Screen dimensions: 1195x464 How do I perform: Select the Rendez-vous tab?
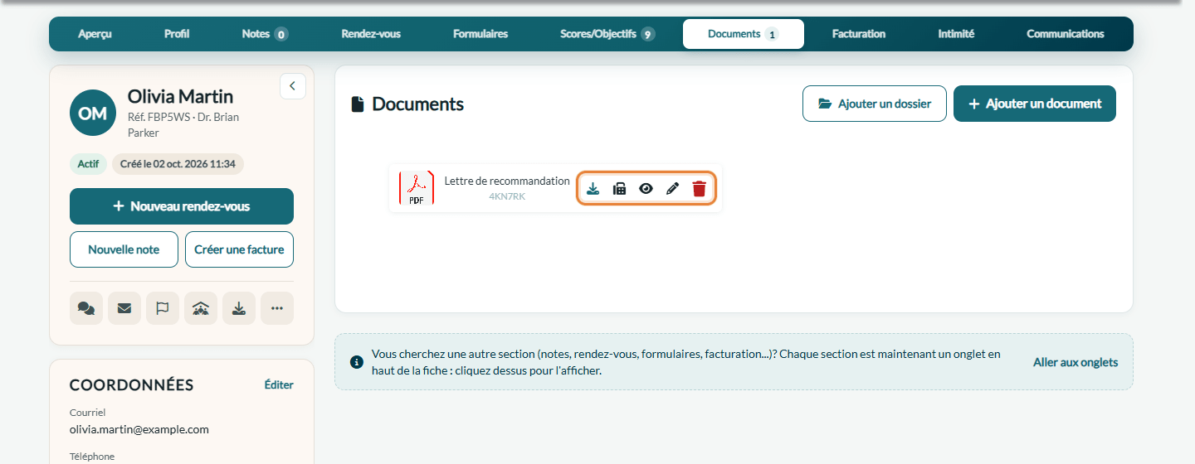pyautogui.click(x=371, y=34)
